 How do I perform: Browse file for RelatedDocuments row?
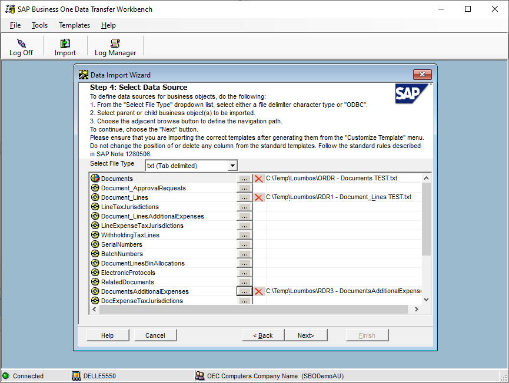[x=244, y=282]
